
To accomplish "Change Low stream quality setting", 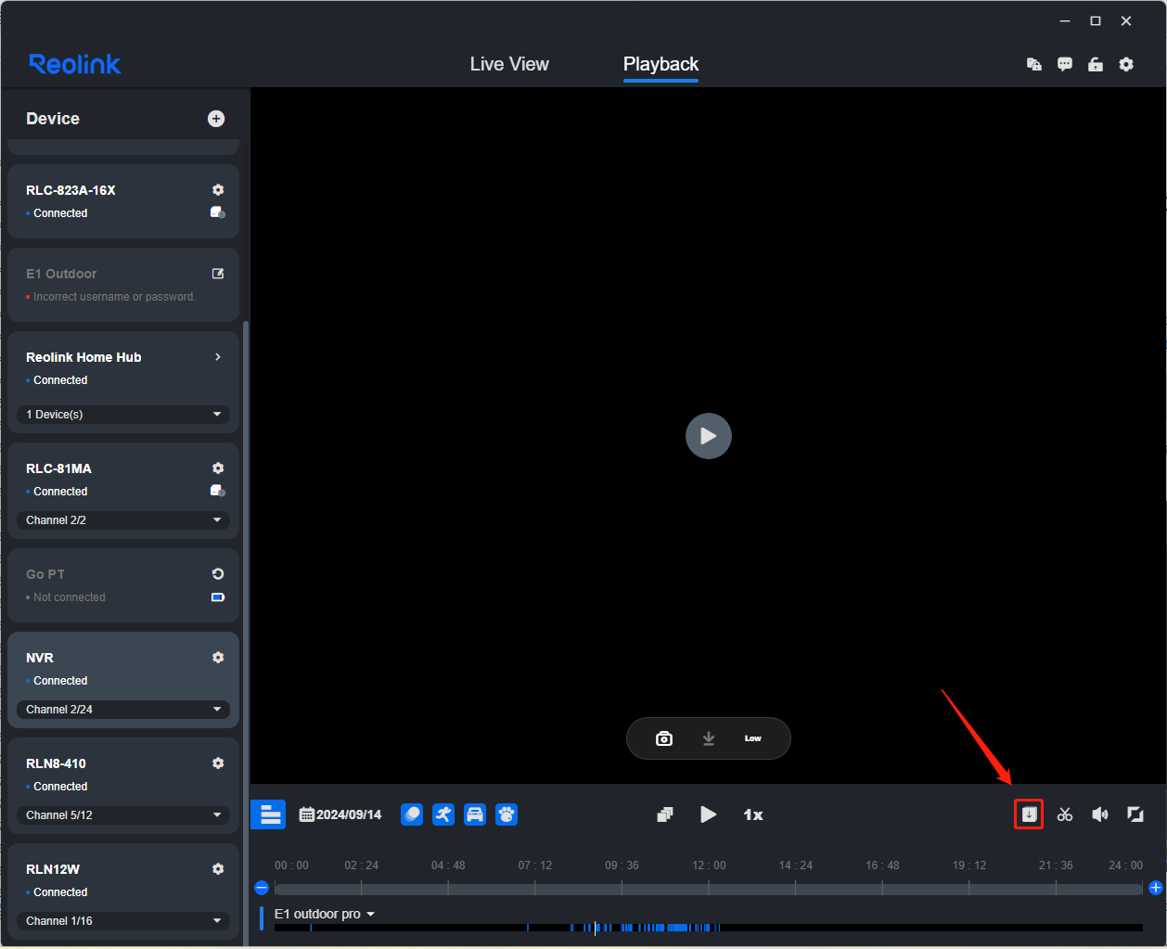I will pyautogui.click(x=752, y=738).
